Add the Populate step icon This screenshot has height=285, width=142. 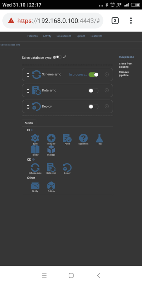(x=51, y=138)
